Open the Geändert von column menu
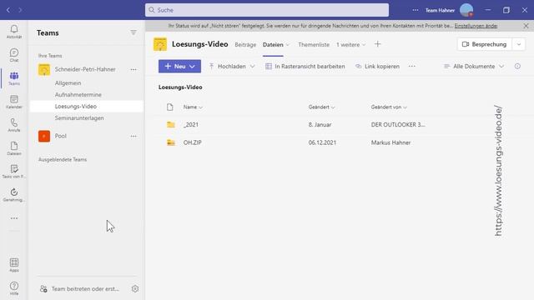Screen dimensions: 534x300 point(389,107)
